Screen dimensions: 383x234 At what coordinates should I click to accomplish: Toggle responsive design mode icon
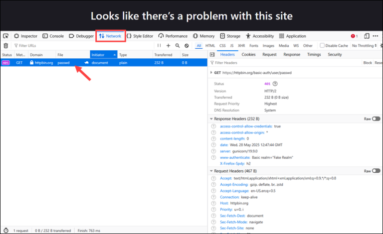pyautogui.click(x=367, y=36)
